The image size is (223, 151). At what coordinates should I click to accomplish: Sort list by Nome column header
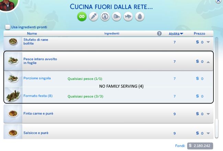(x=32, y=34)
